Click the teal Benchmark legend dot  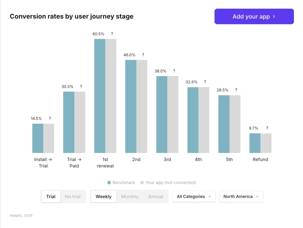109,182
